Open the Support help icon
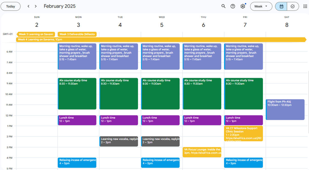 (233, 6)
